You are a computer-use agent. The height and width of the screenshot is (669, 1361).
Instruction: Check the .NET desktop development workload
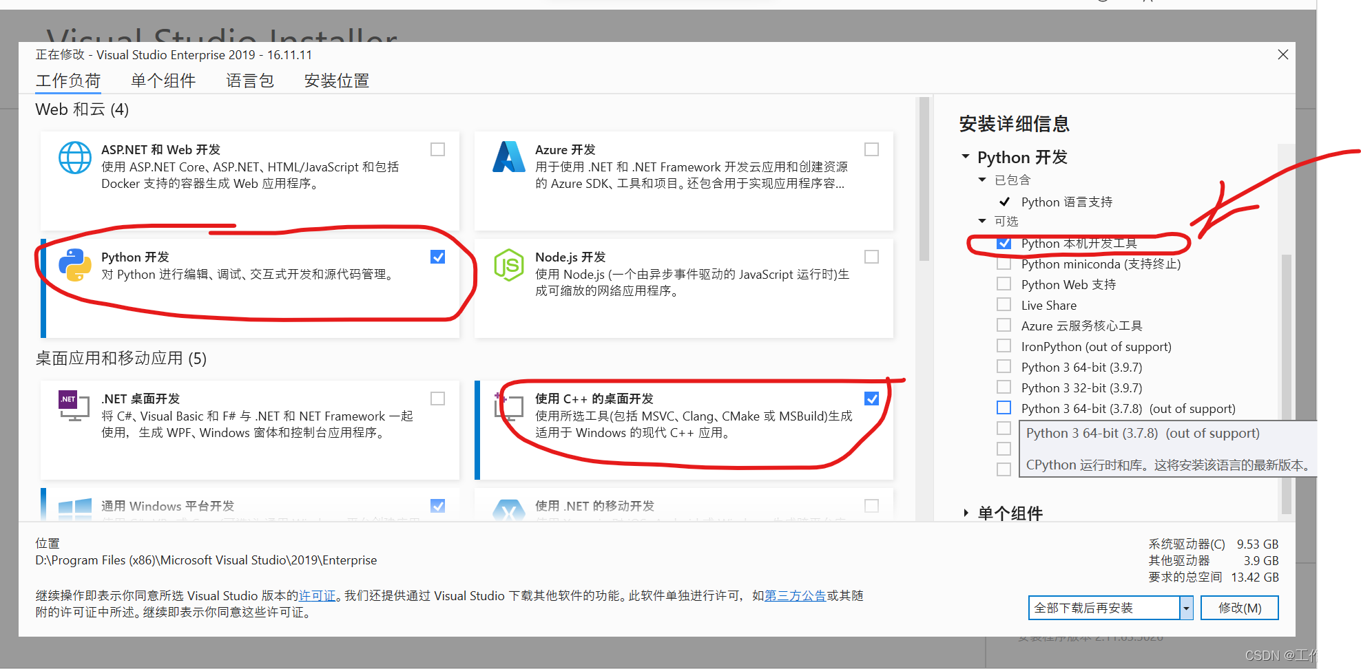click(x=437, y=399)
